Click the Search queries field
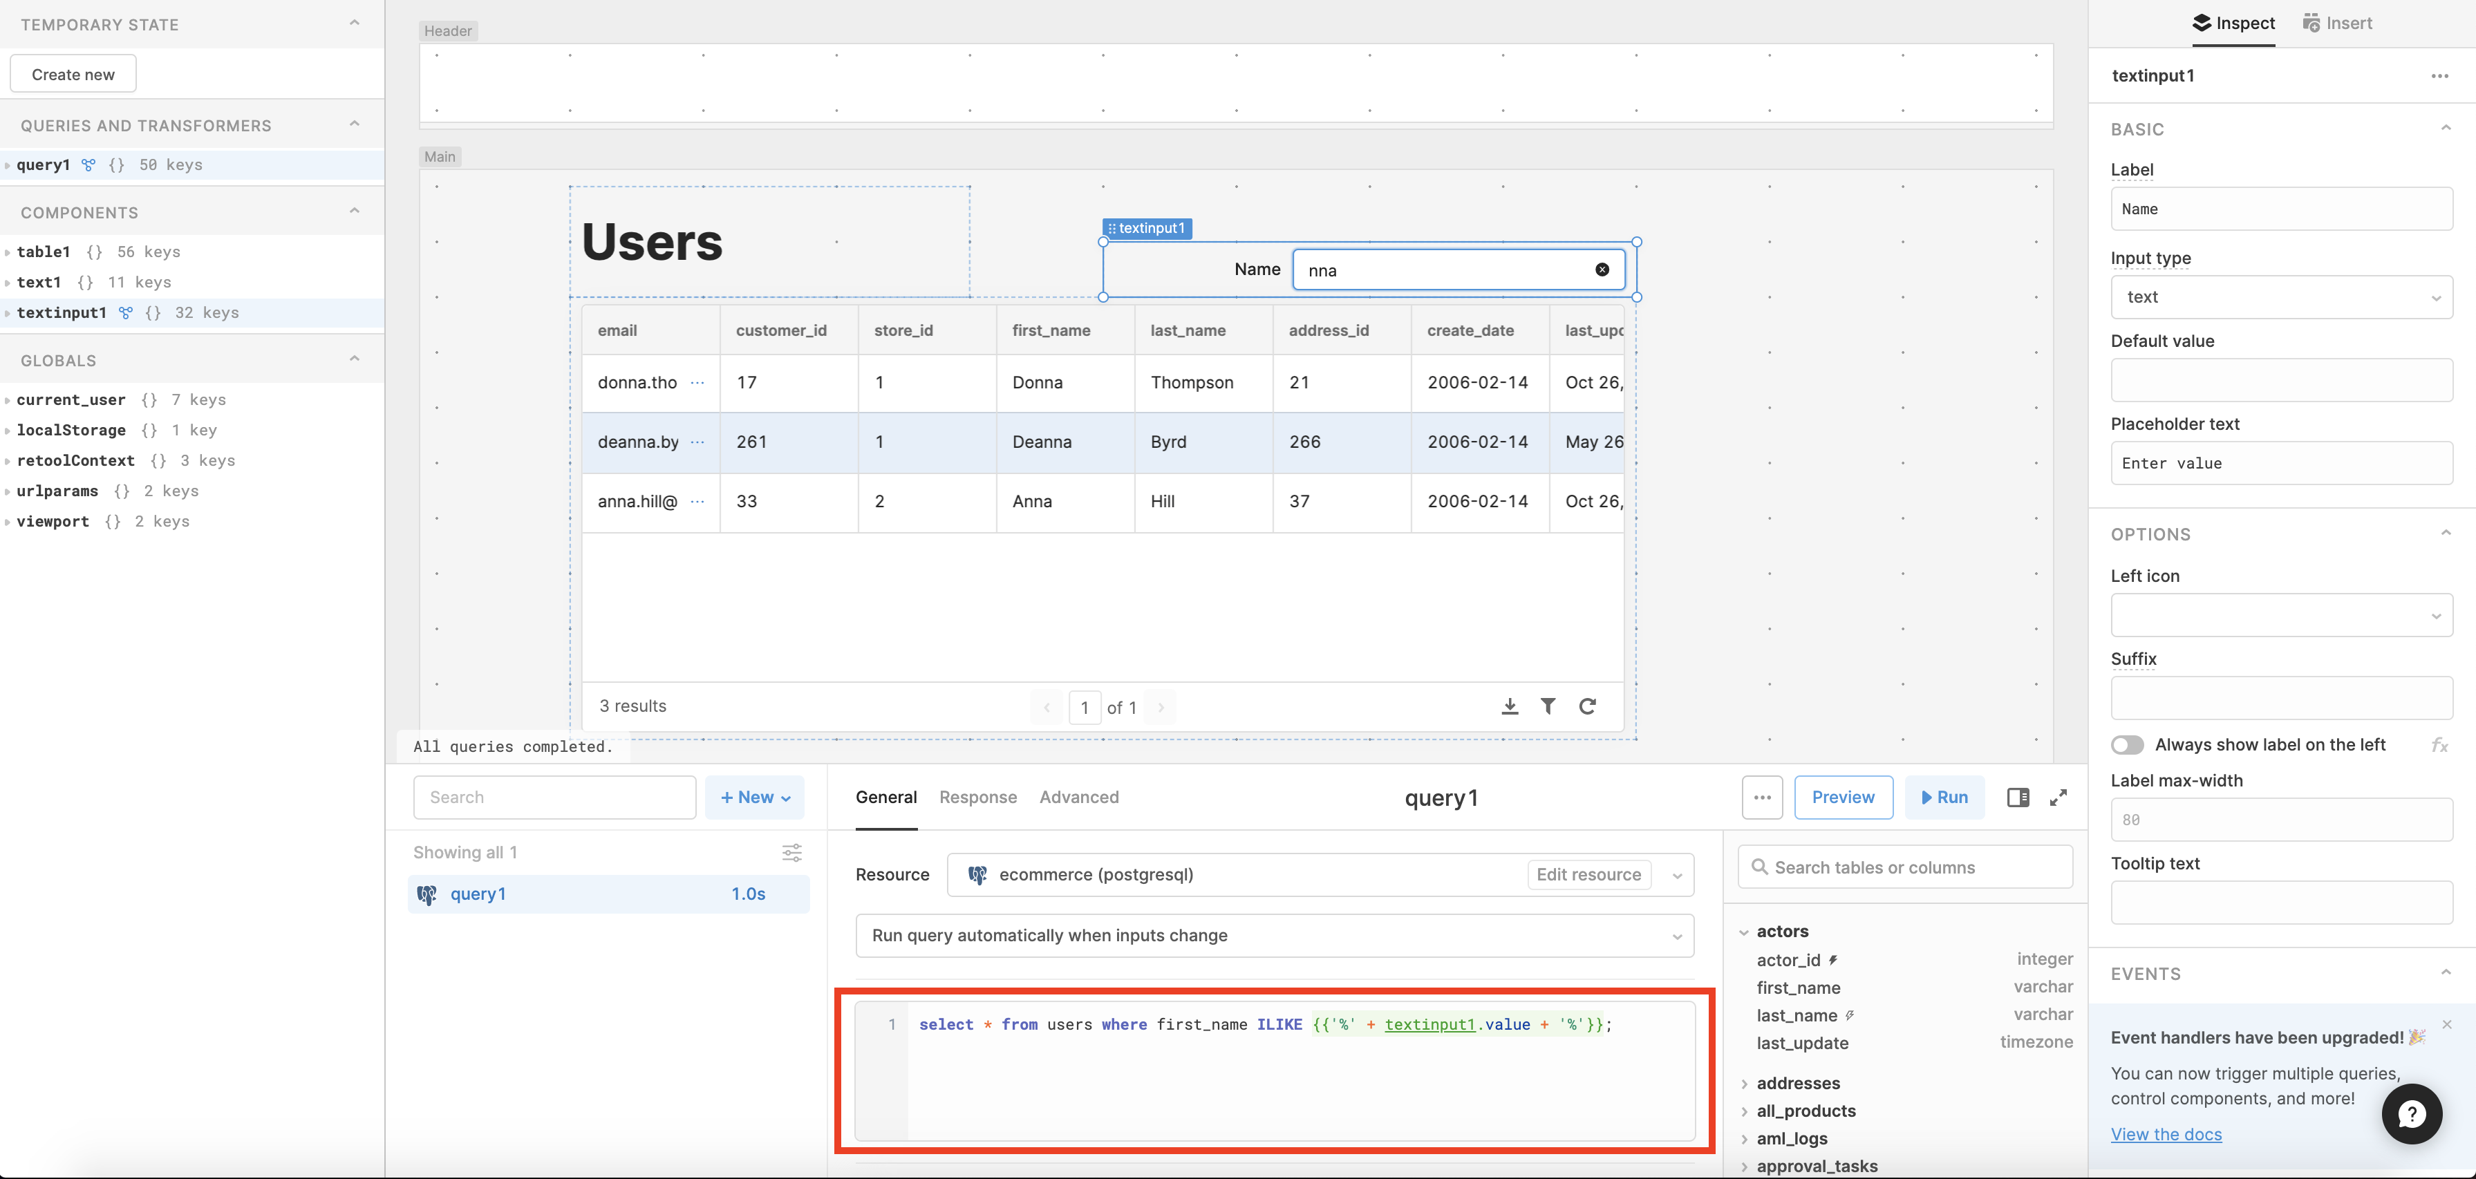This screenshot has height=1179, width=2476. tap(554, 798)
